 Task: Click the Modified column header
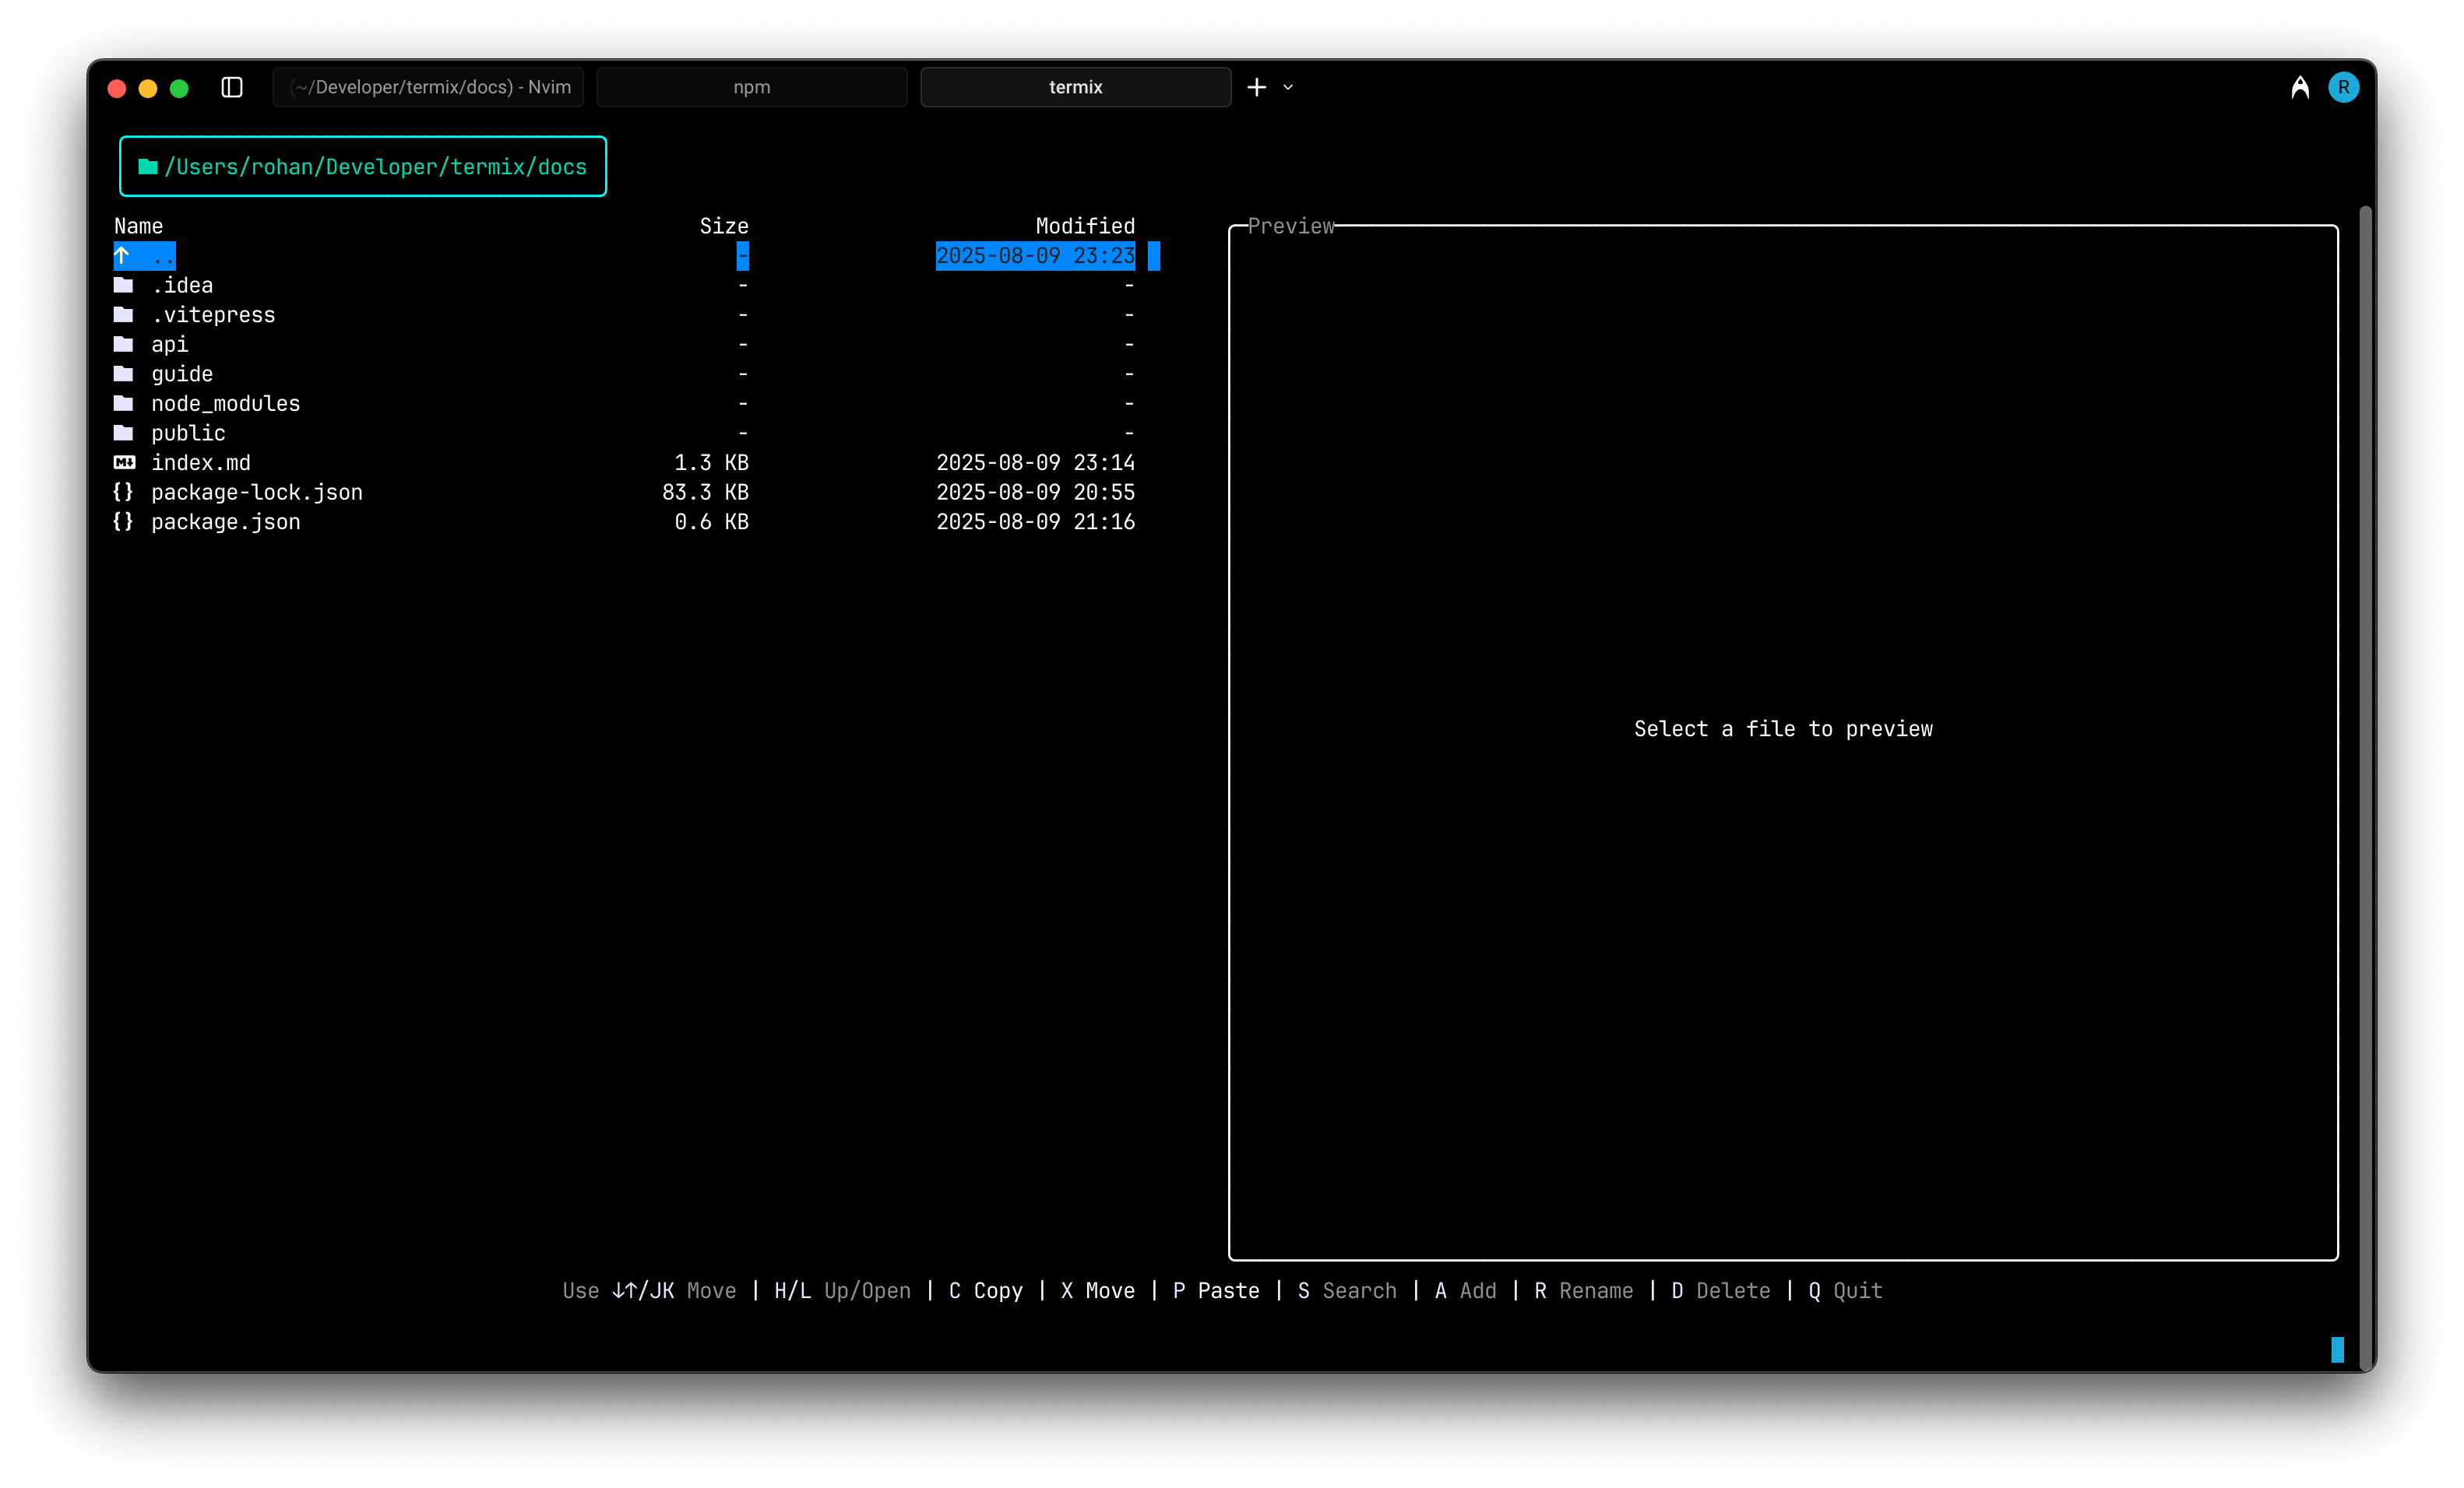tap(1085, 226)
